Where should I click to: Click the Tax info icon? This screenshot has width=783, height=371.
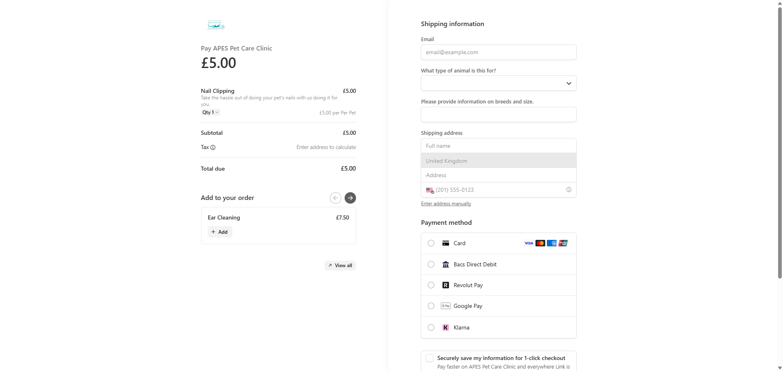tap(213, 147)
